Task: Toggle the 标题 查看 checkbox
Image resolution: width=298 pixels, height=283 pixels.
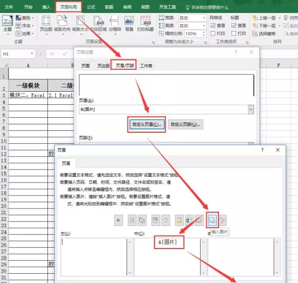Action: pos(234,26)
